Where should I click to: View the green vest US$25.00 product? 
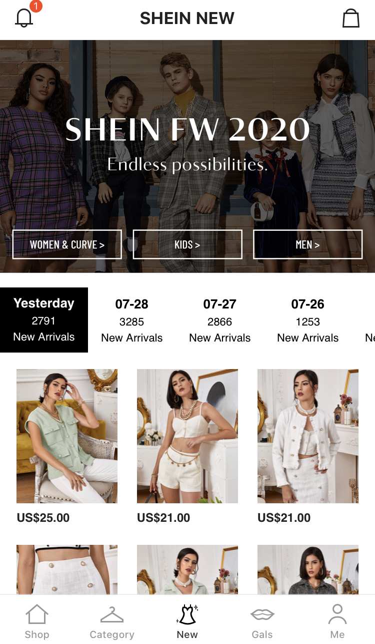(67, 436)
